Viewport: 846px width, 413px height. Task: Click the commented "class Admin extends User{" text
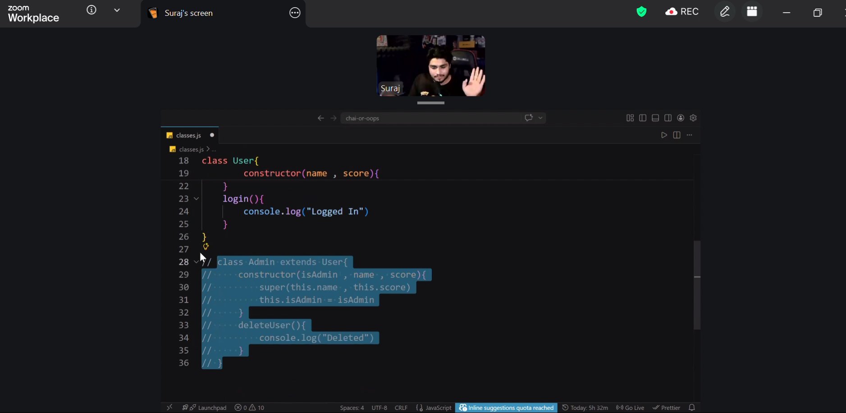tap(283, 262)
